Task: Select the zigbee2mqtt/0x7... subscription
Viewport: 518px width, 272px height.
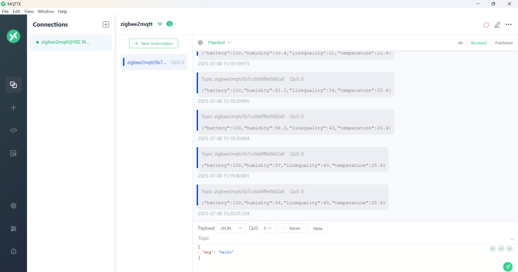Action: [x=154, y=62]
